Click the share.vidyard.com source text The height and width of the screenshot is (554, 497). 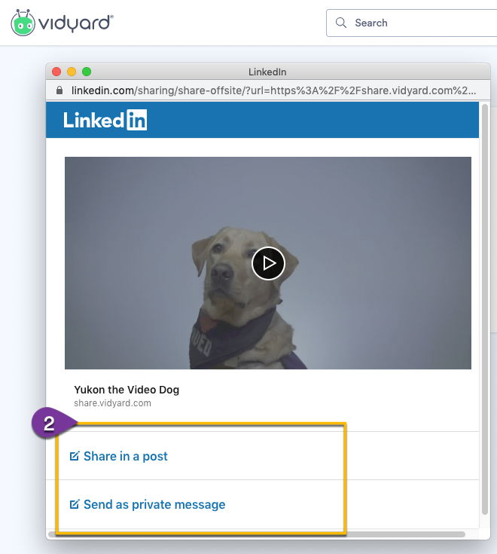pyautogui.click(x=112, y=403)
